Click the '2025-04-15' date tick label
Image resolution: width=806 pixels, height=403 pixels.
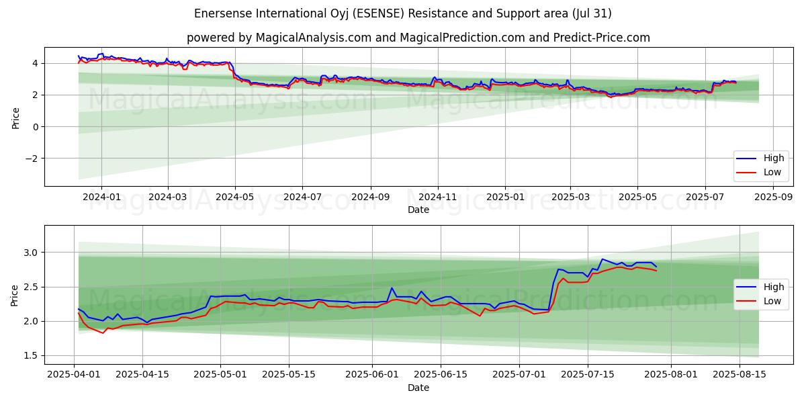point(142,375)
